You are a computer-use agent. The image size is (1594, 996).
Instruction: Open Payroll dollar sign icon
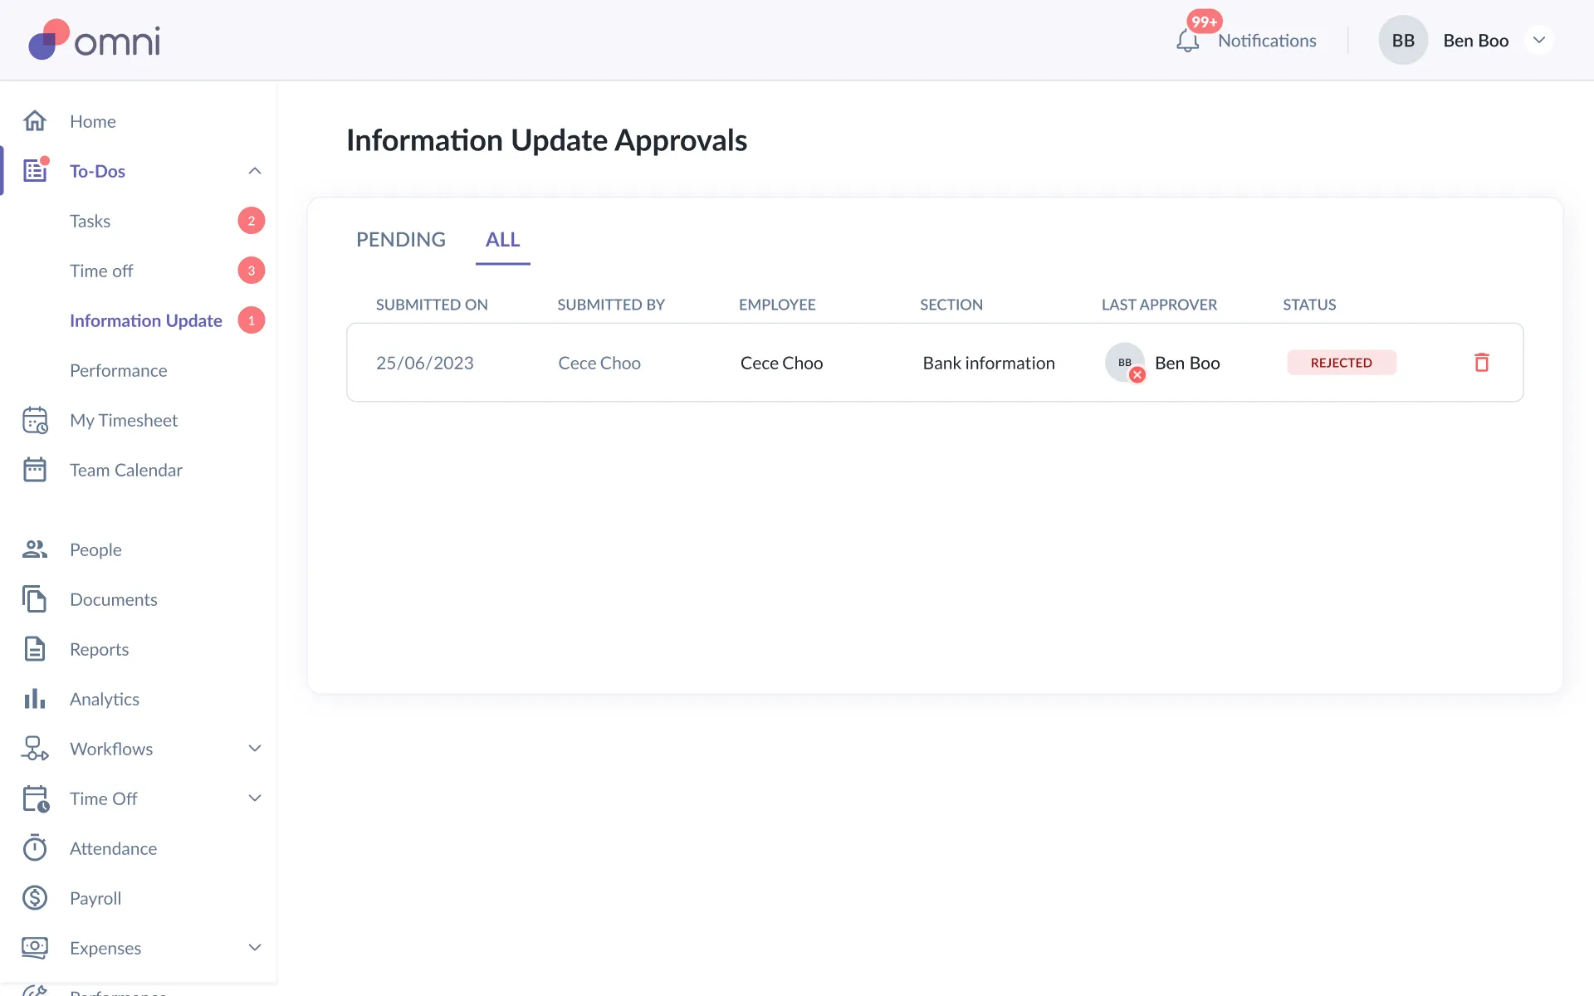[35, 898]
